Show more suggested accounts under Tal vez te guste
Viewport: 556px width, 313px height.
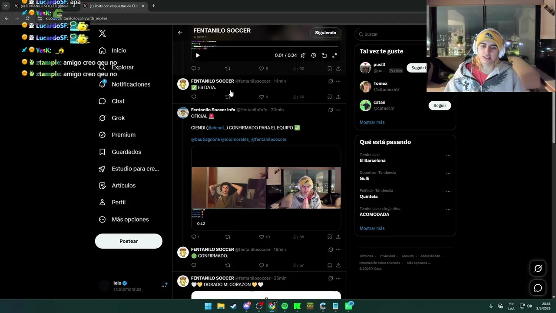pos(372,123)
